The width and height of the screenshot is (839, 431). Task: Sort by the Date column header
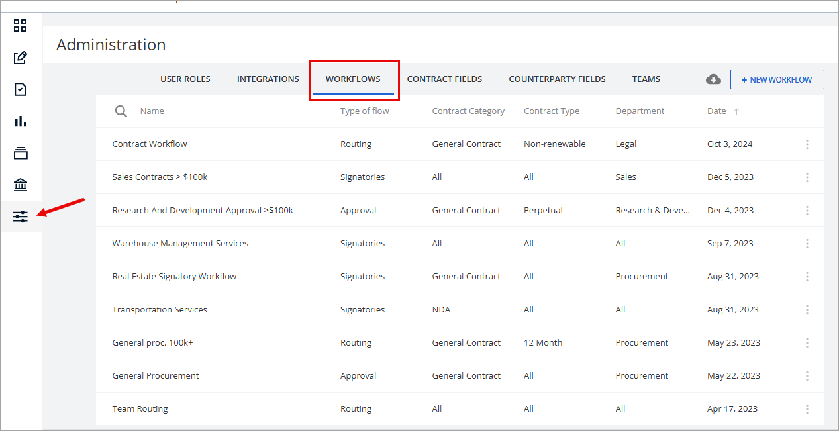tap(716, 111)
